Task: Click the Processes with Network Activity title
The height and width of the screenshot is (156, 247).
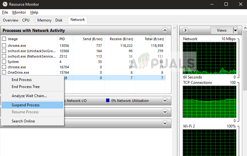Action: pos(34,30)
